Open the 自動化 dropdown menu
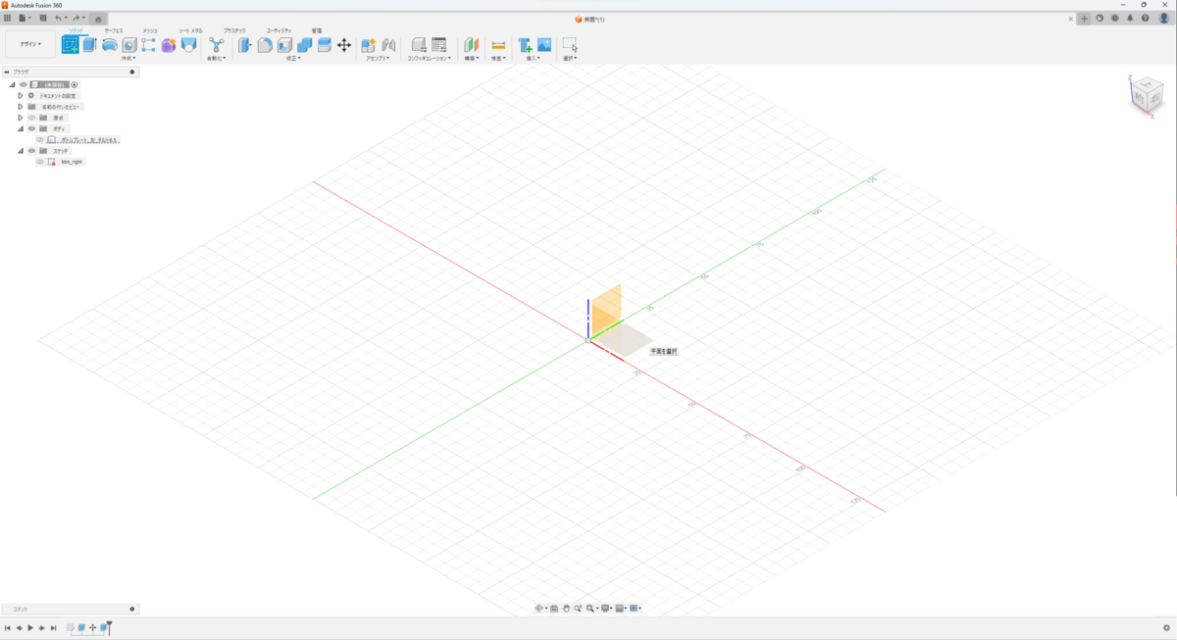This screenshot has width=1177, height=640. (217, 59)
